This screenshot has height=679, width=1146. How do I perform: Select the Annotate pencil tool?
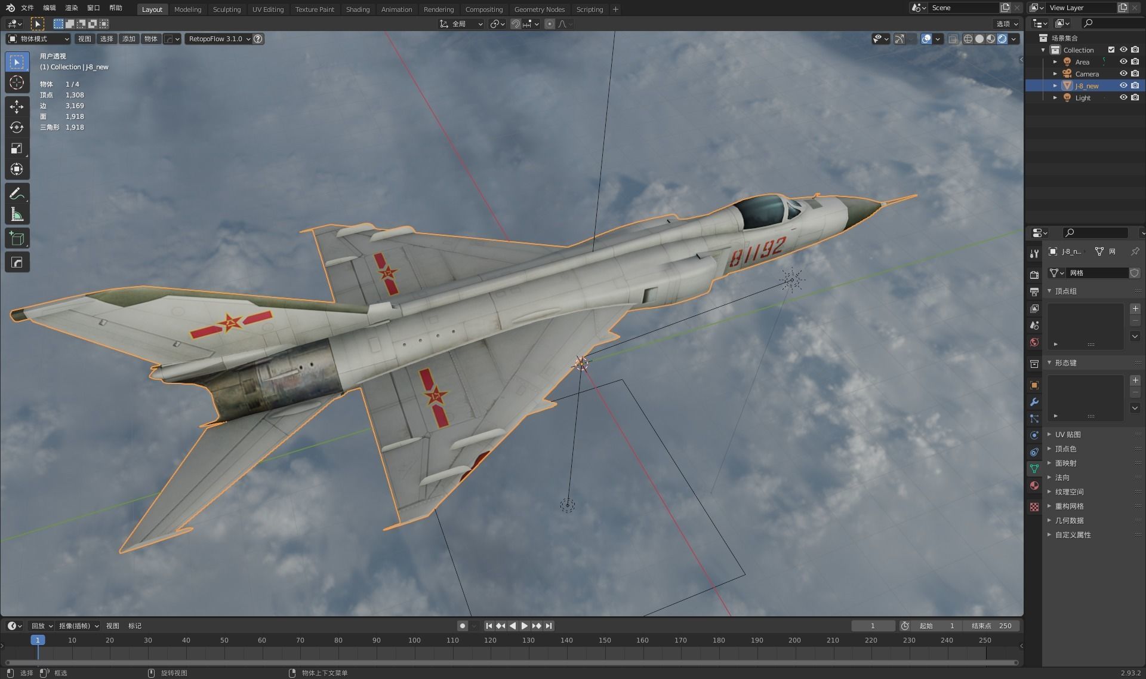coord(17,193)
